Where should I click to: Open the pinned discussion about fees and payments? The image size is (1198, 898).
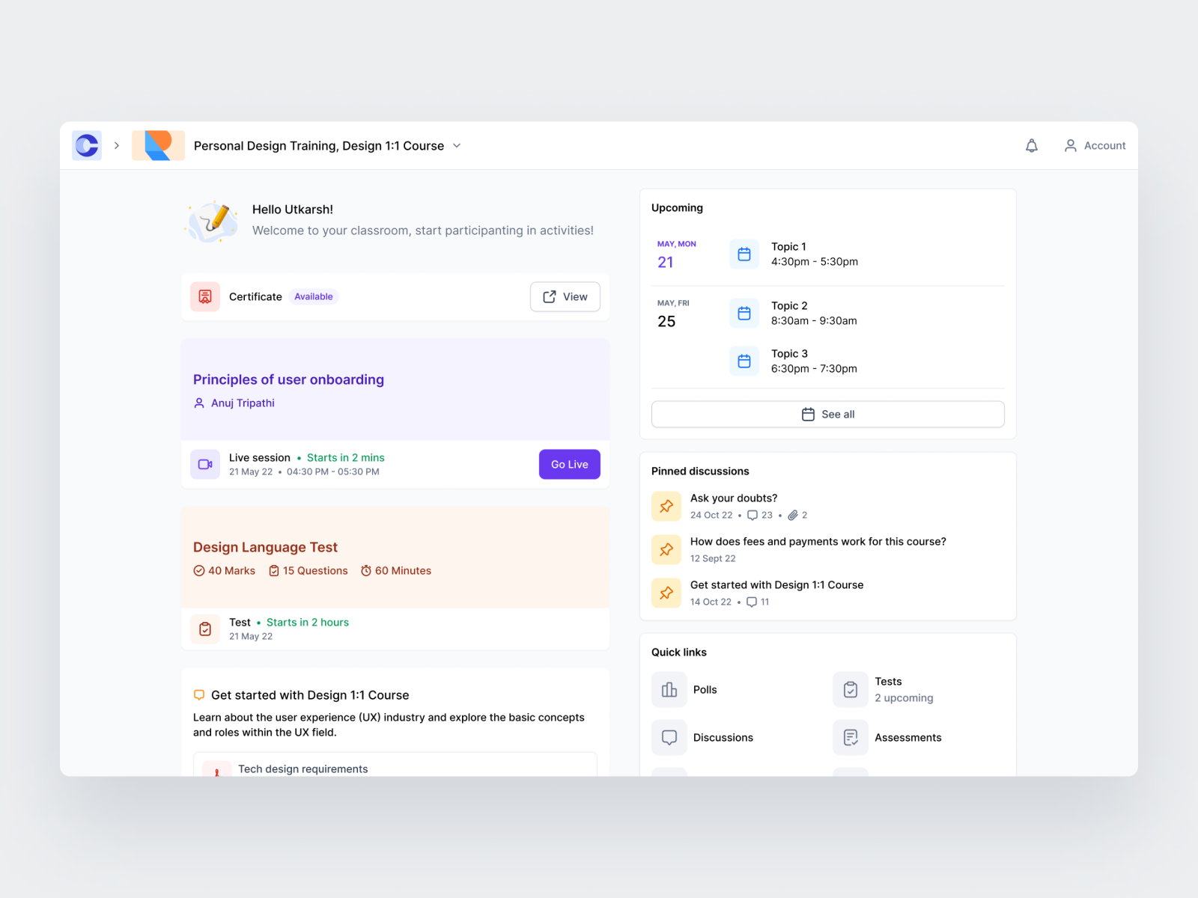coord(818,541)
